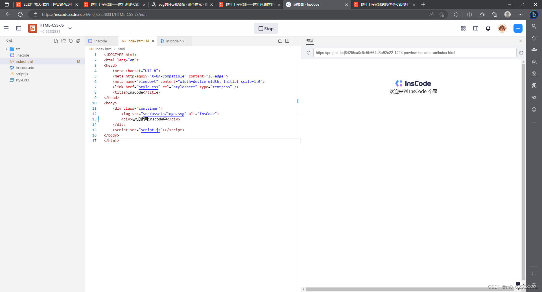Stop the running project

click(266, 29)
